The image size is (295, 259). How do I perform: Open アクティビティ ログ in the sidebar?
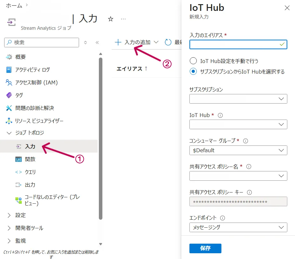(x=33, y=69)
